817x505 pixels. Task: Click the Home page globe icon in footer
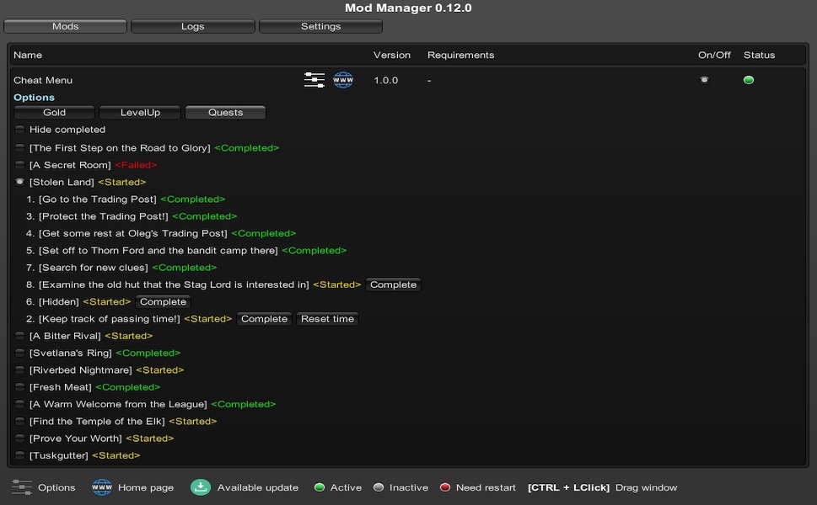click(102, 487)
